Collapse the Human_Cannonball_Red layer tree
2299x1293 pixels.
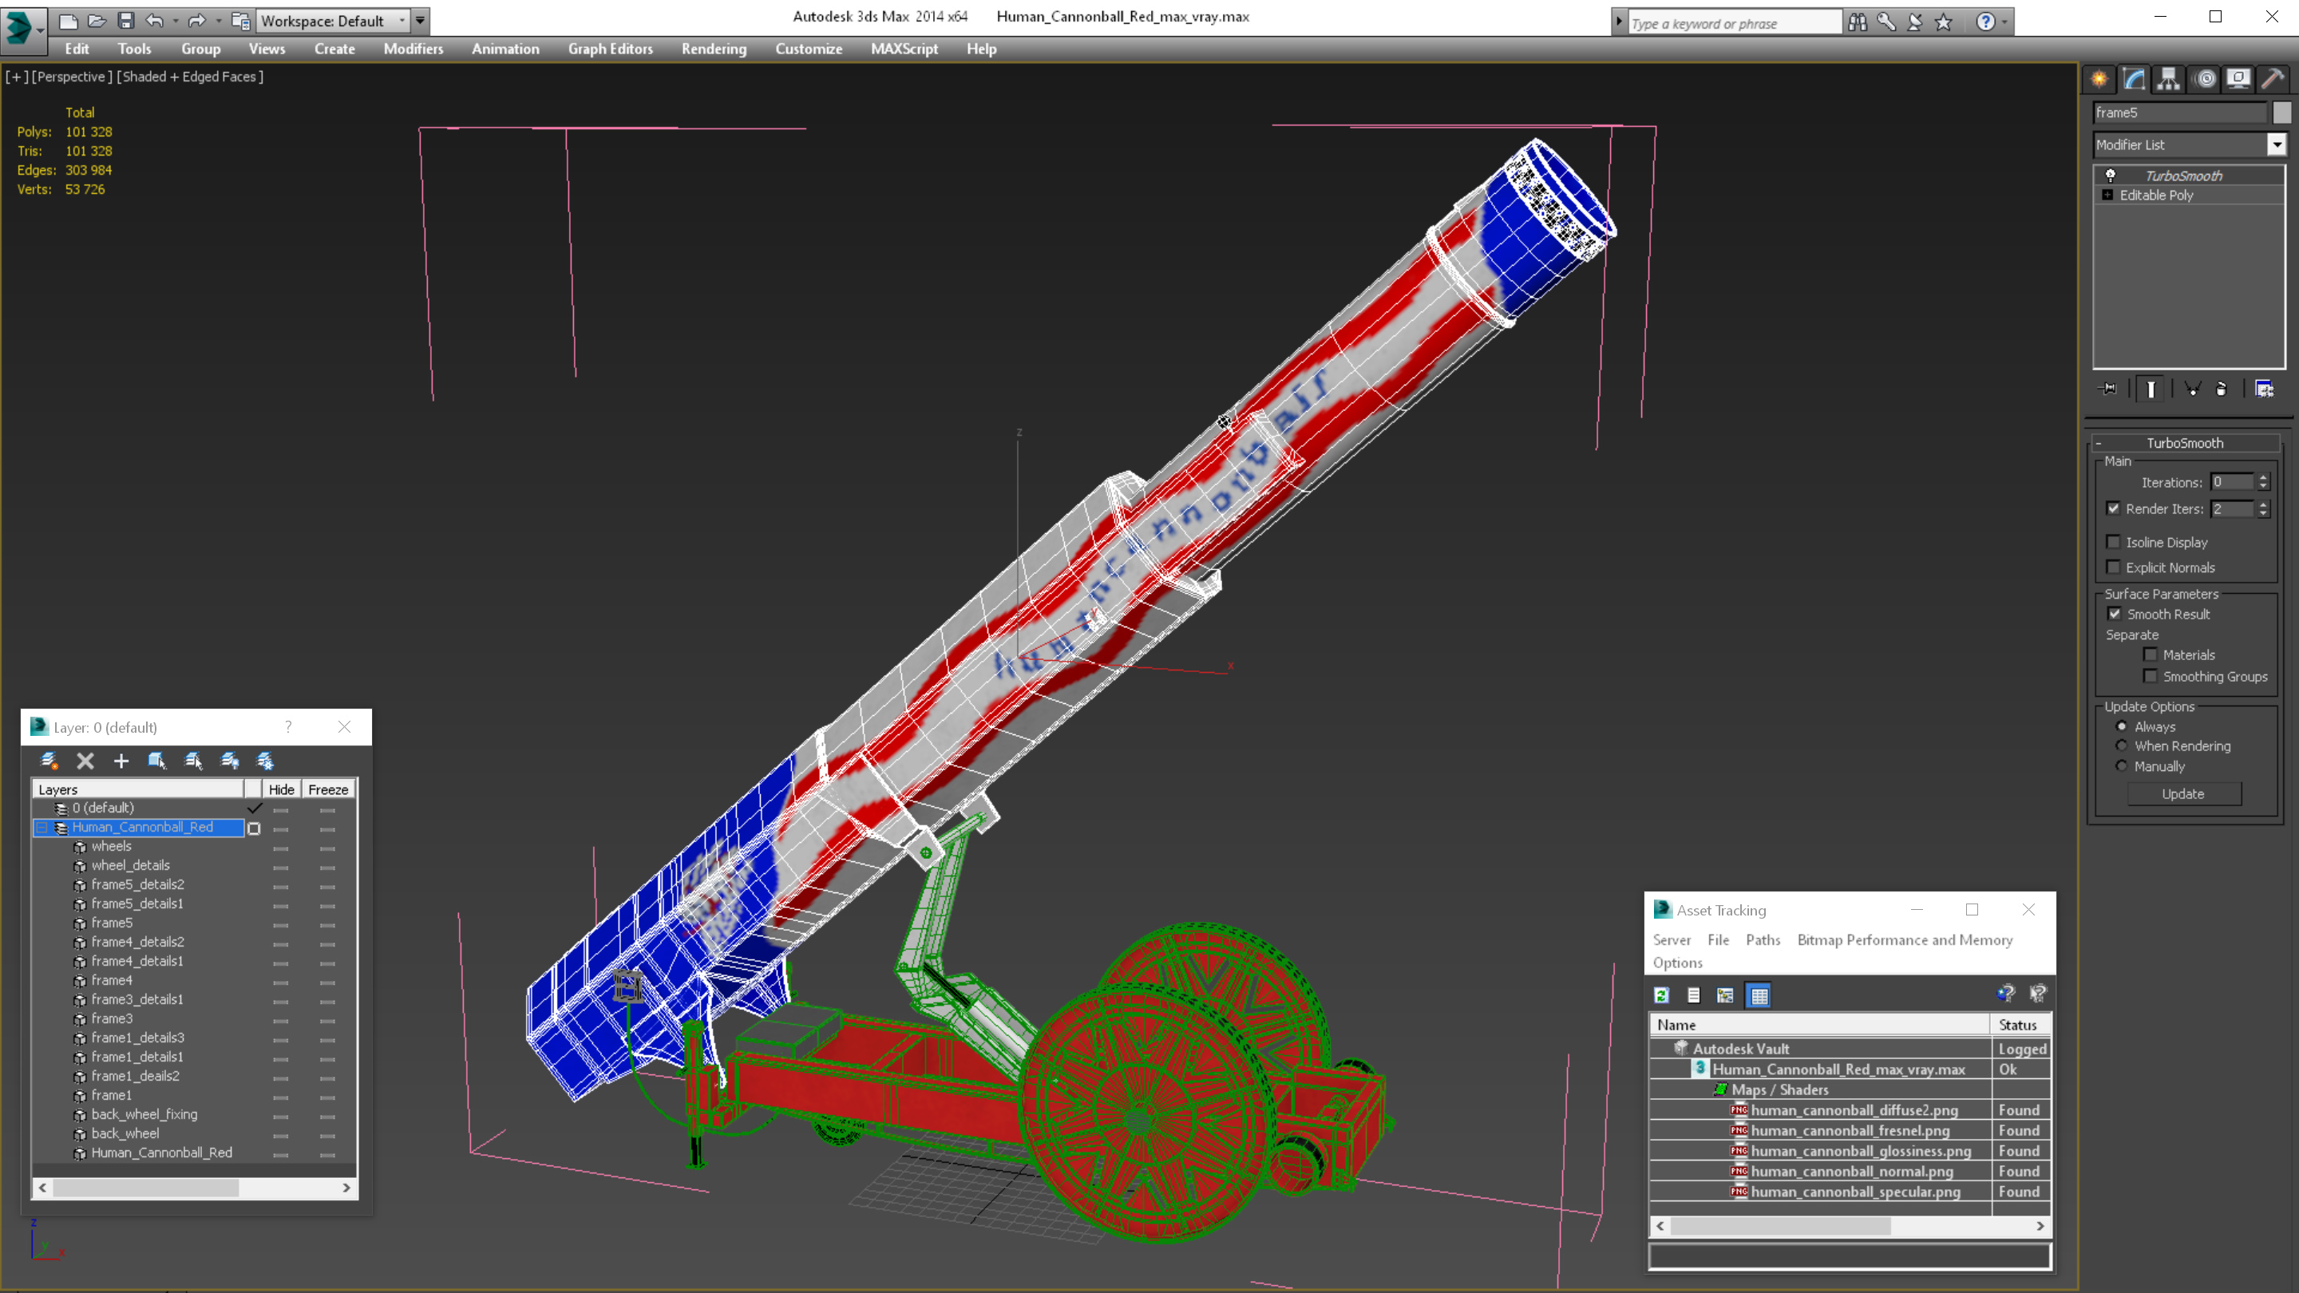tap(42, 827)
